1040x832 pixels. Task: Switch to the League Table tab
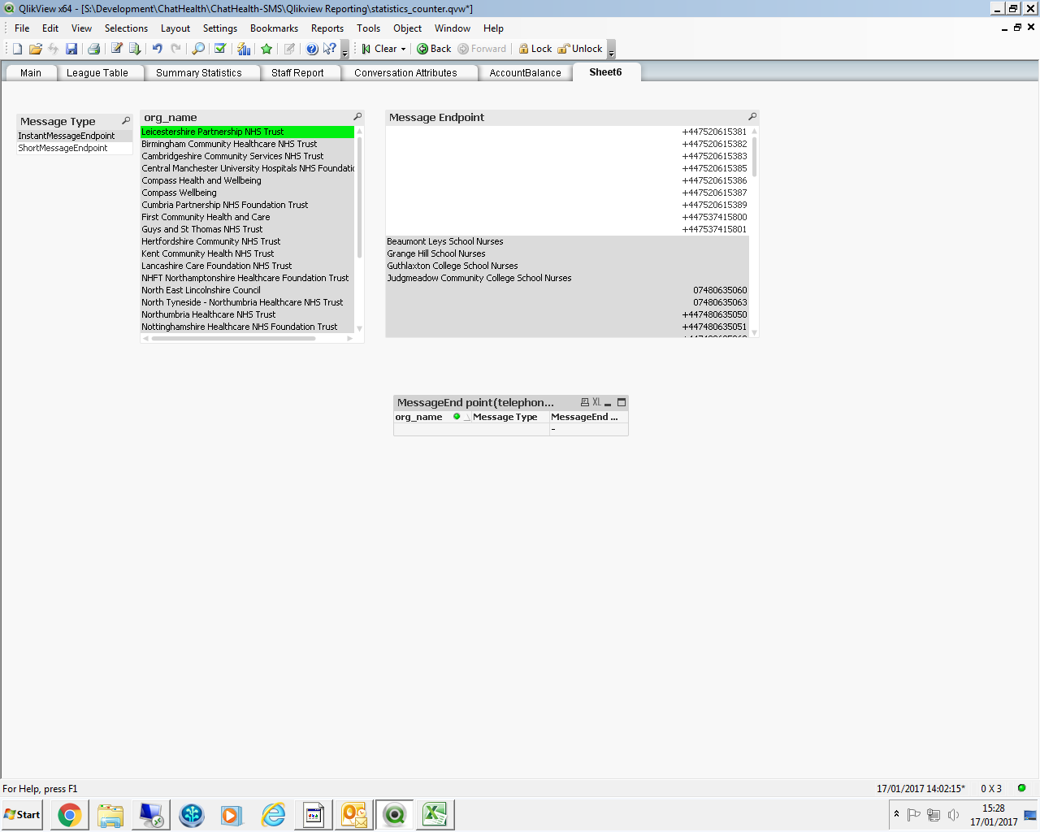point(97,73)
